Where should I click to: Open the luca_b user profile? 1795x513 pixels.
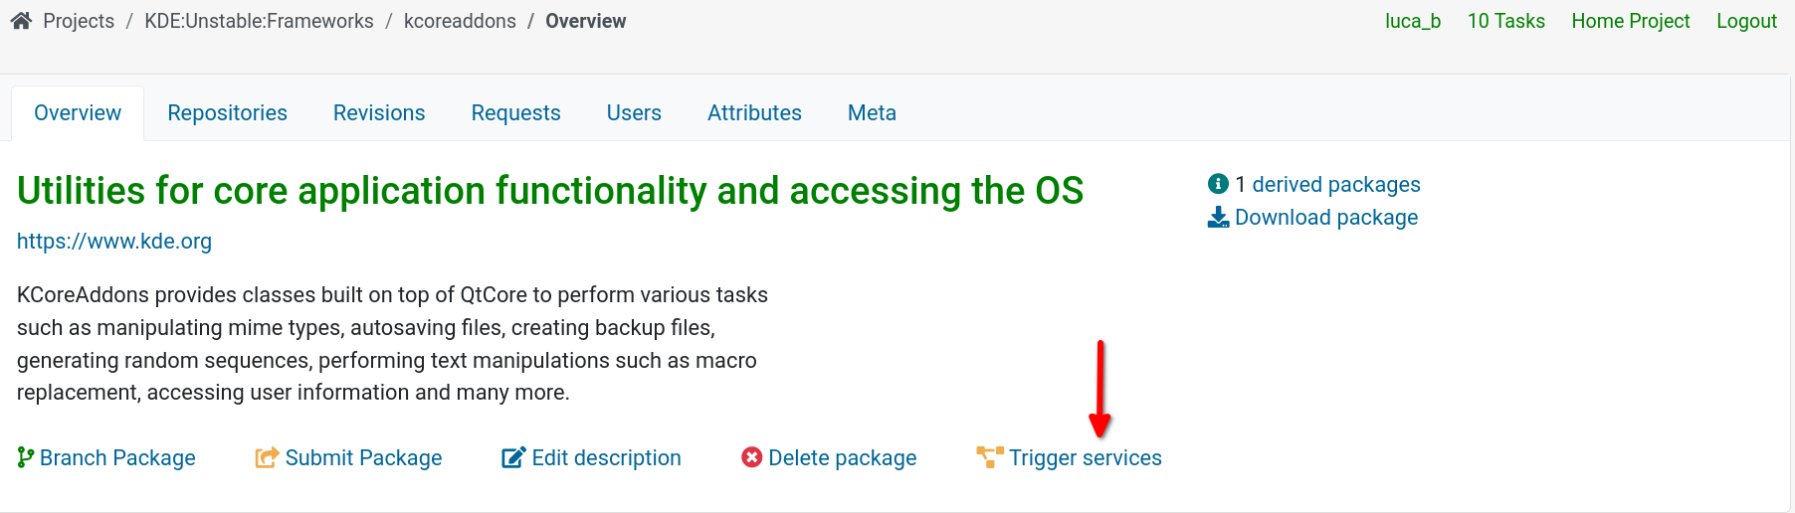(x=1413, y=21)
